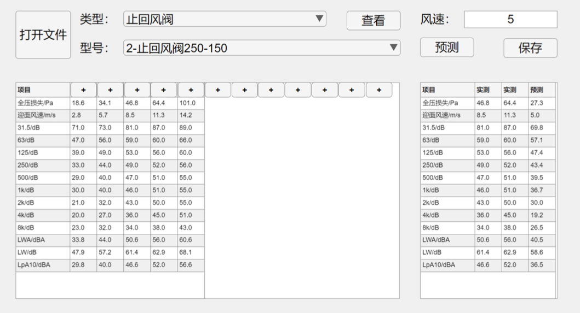The image size is (580, 313).
Task: Select the plus button above the 34.1 column
Action: tap(110, 90)
